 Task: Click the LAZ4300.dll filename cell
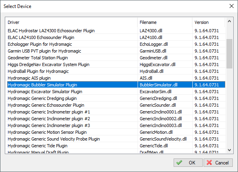165,31
